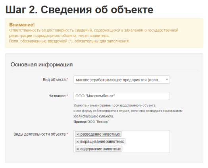Viewport: 208px width, 168px height.
Task: Remove the 'содержание животных' activity tag
Action: coord(77,149)
